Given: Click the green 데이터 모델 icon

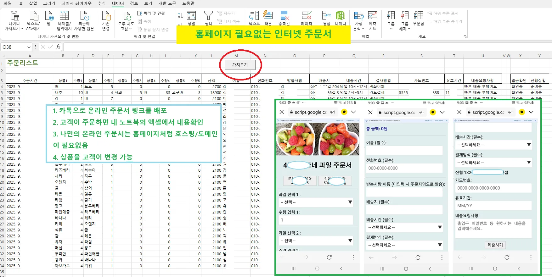Looking at the screenshot, I should pyautogui.click(x=341, y=16).
